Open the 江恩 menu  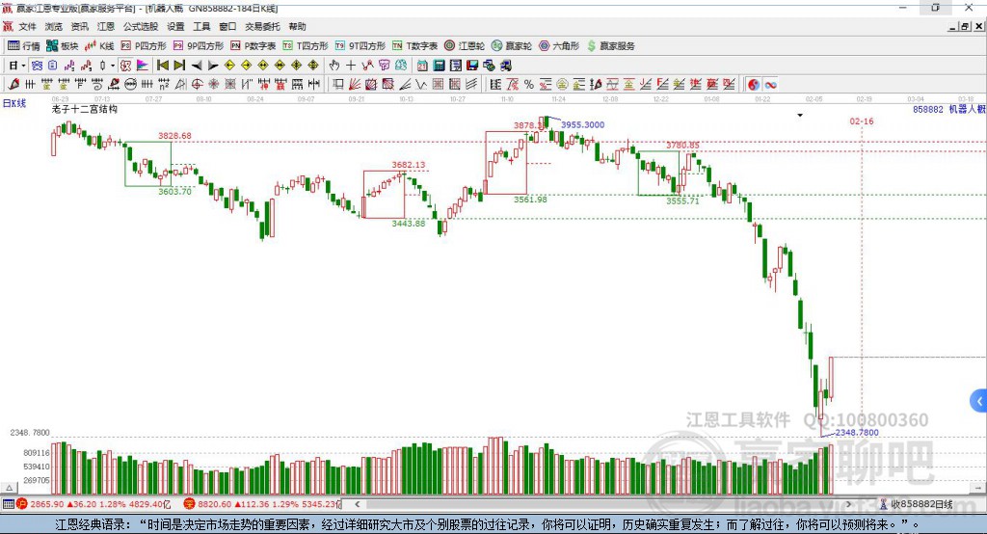point(106,26)
